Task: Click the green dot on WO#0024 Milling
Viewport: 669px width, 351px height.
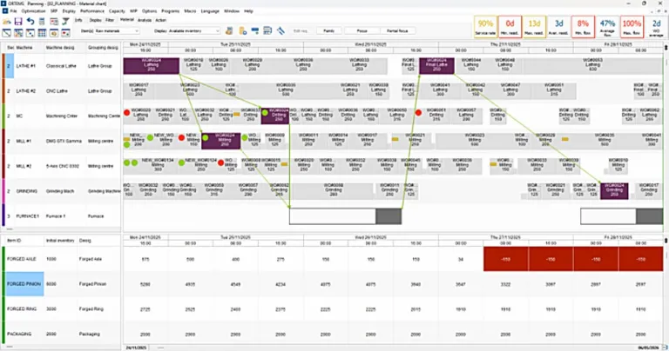Action: coord(206,137)
